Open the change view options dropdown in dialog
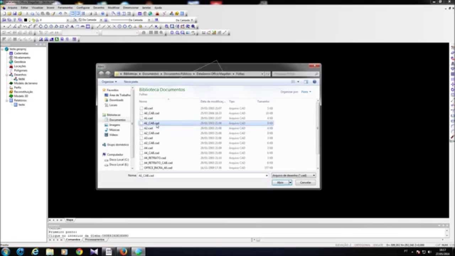Screen dimensions: 455x256 (298, 82)
